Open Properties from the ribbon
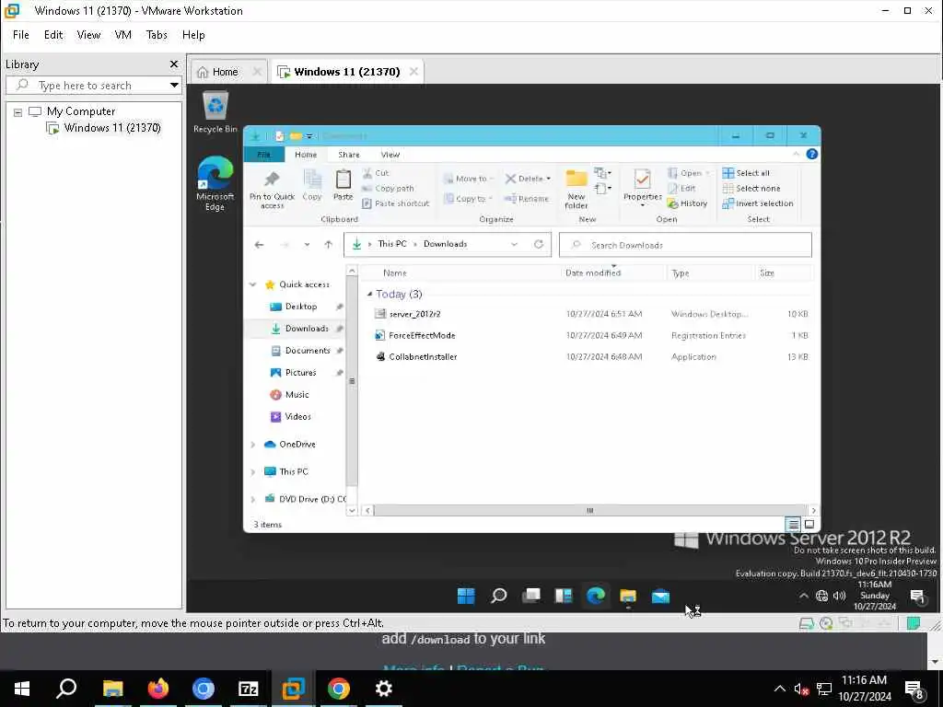The height and width of the screenshot is (707, 943). coord(642,188)
